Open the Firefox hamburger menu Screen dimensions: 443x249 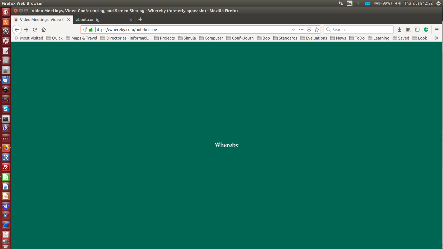pyautogui.click(x=437, y=30)
